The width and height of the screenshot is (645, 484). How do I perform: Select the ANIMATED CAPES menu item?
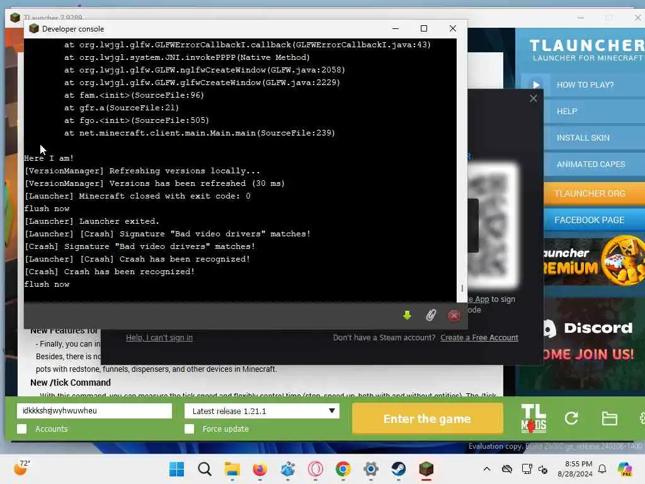click(591, 164)
